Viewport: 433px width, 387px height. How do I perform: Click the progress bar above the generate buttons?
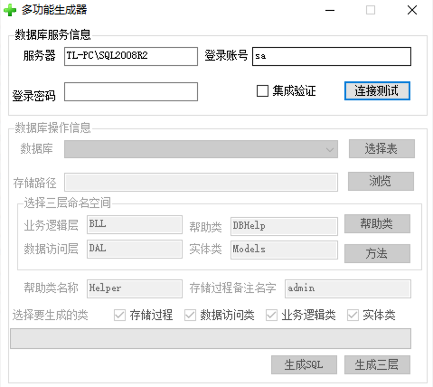(210, 339)
